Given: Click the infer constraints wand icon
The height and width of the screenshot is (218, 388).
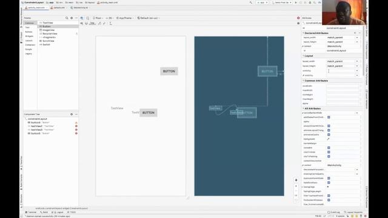Looking at the screenshot, I should click(104, 23).
